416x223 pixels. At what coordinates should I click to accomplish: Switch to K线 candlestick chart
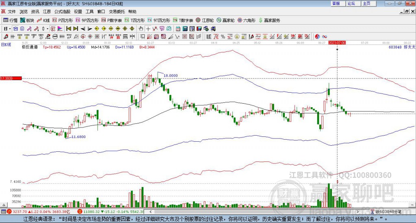[x=43, y=20]
